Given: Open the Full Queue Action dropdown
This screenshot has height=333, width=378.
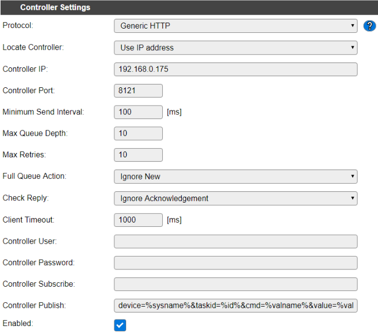Looking at the screenshot, I should click(x=236, y=177).
